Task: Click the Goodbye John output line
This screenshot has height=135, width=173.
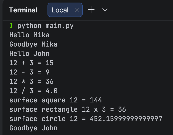Action: (33, 128)
